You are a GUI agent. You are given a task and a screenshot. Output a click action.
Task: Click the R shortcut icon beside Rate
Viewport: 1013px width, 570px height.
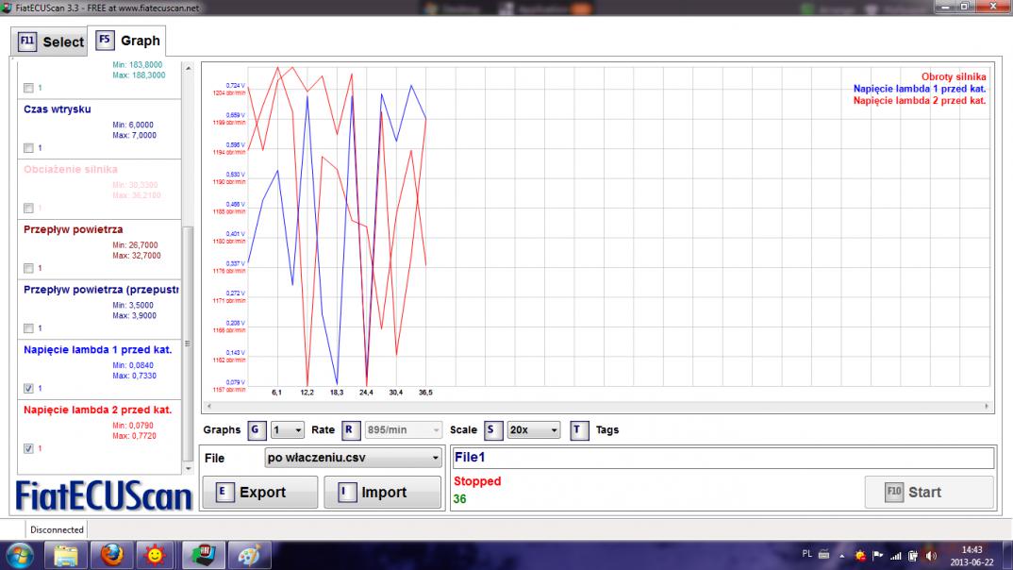click(350, 429)
